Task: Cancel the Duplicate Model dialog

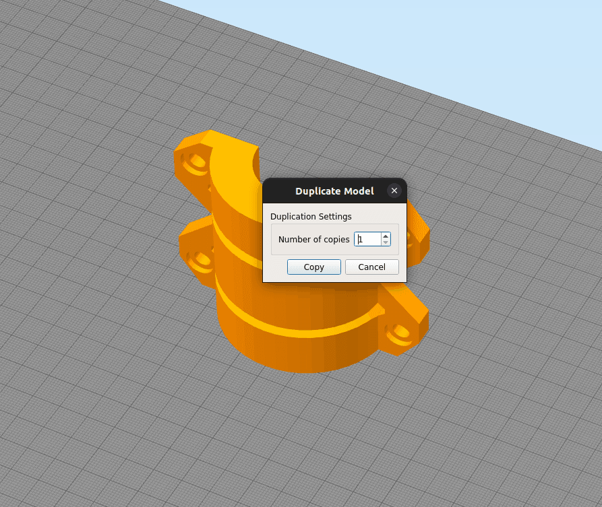Action: [371, 267]
